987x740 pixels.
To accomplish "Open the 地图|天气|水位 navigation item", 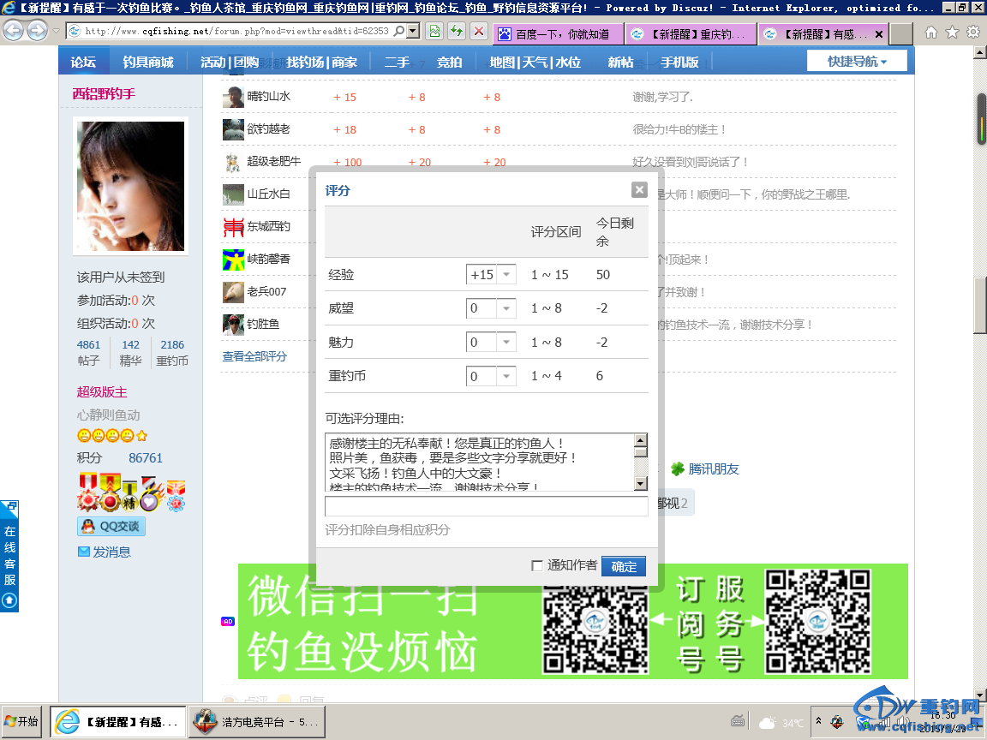I will [535, 62].
